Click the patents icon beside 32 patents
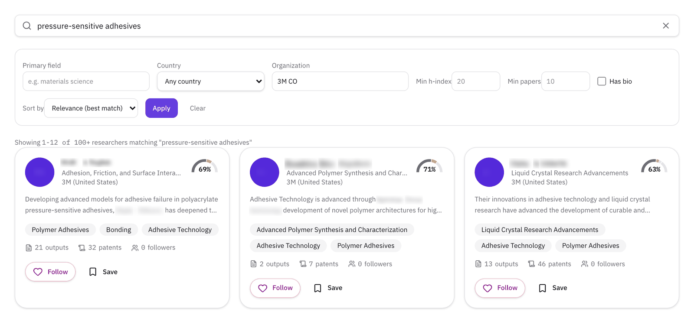This screenshot has width=694, height=312. [x=82, y=248]
